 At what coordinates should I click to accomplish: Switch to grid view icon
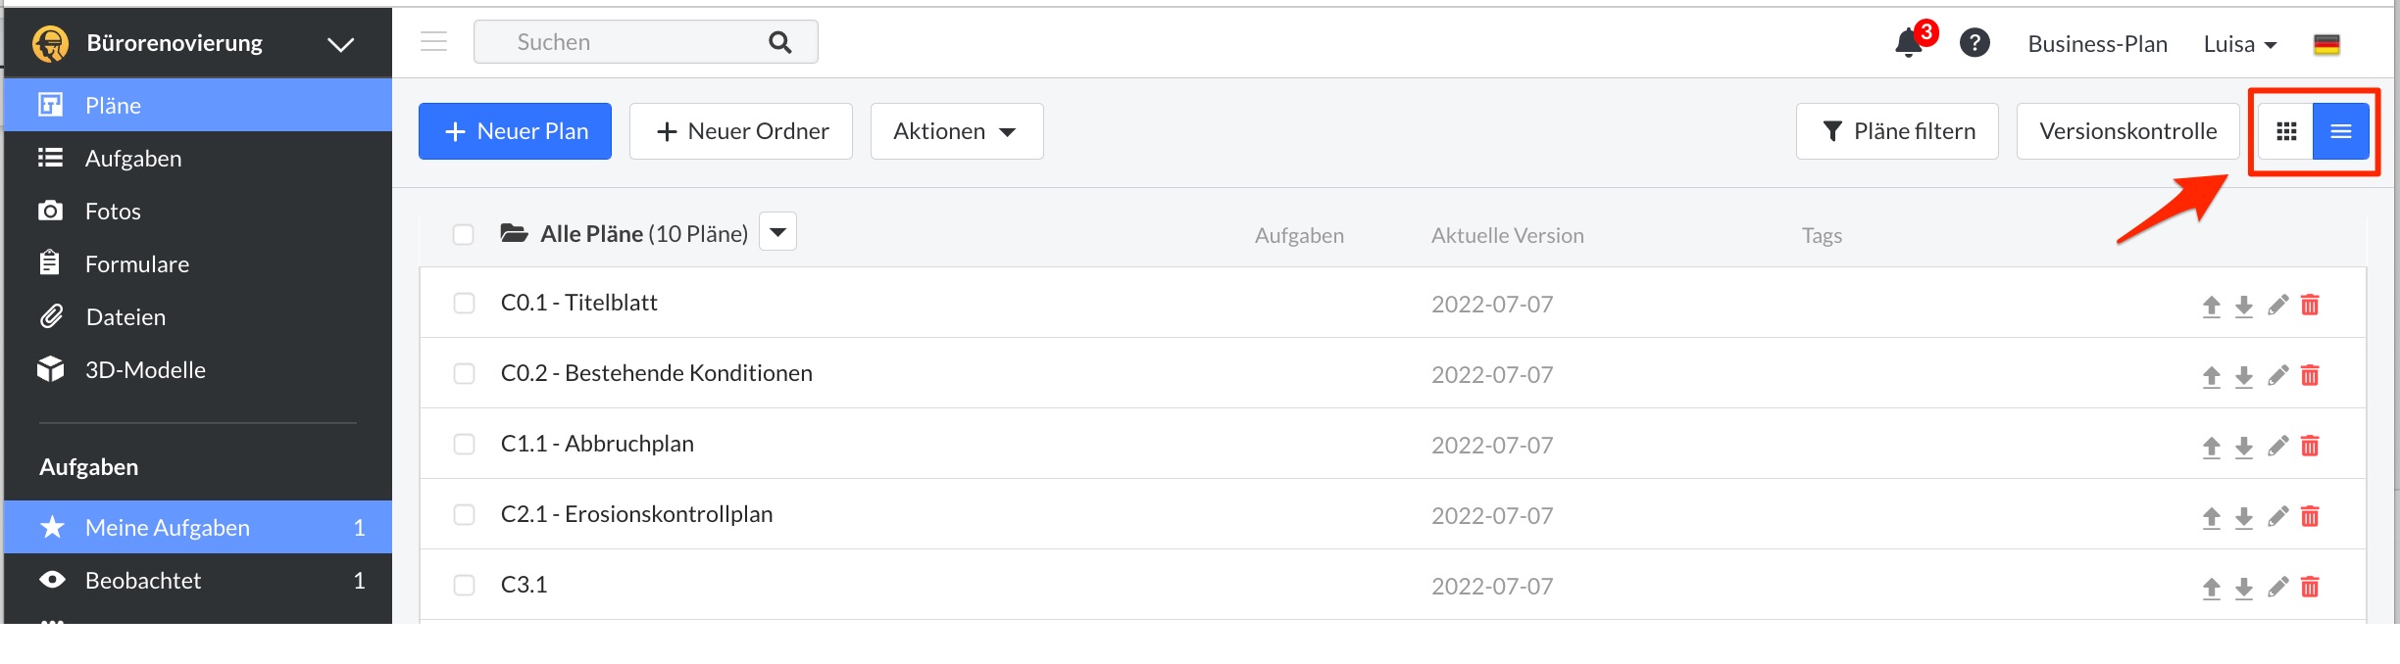tap(2286, 131)
